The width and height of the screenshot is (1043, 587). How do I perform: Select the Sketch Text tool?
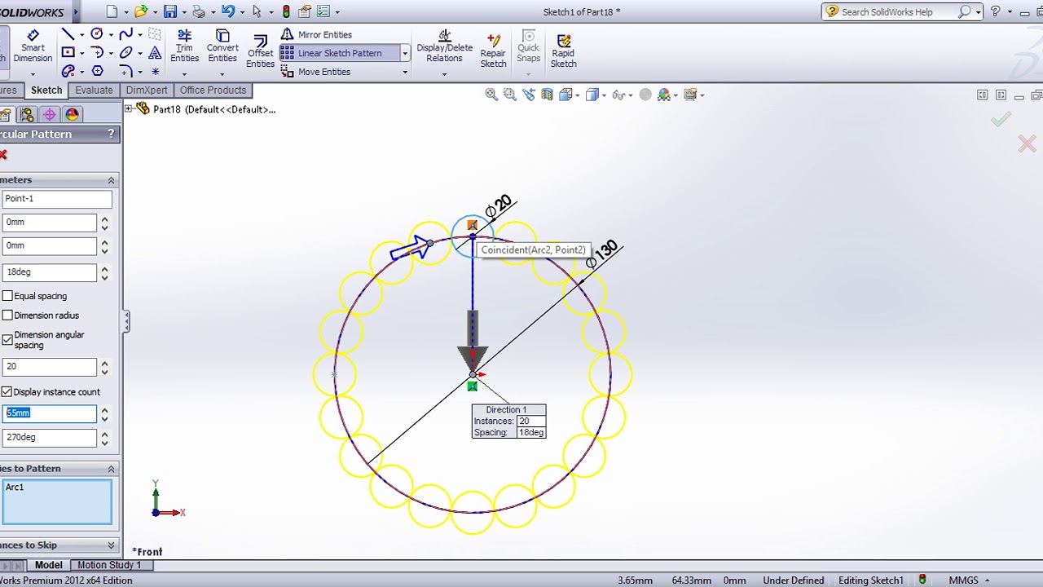tap(155, 53)
